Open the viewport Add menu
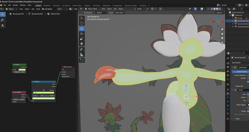The height and width of the screenshot is (132, 249). [115, 9]
